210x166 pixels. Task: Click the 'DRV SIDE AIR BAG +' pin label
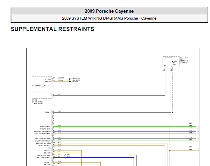(x=44, y=155)
